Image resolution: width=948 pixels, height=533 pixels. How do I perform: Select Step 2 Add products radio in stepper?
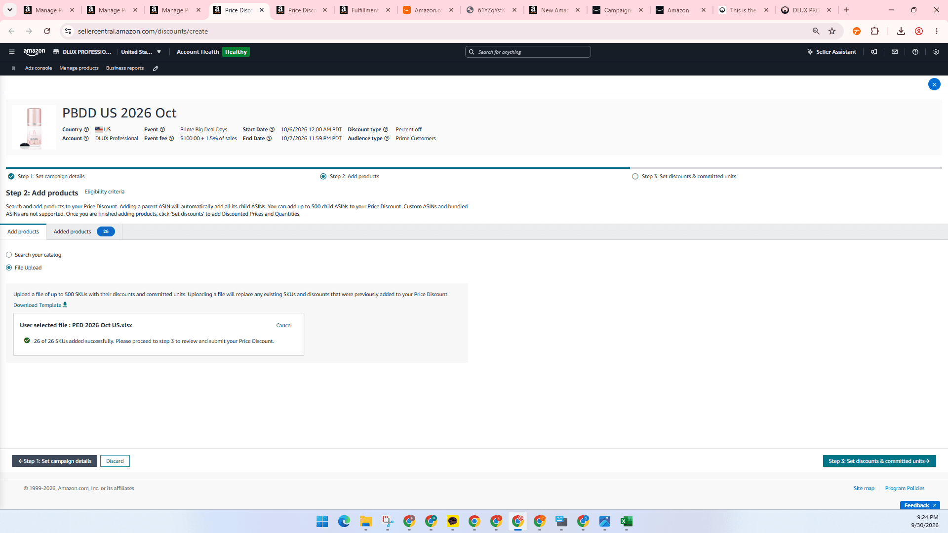323,176
